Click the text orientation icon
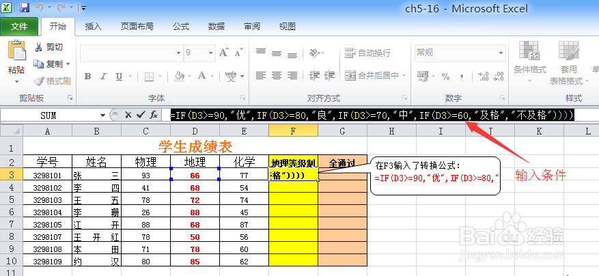This screenshot has width=599, height=276. (314, 53)
